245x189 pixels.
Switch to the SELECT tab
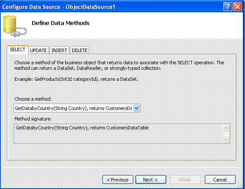17,49
